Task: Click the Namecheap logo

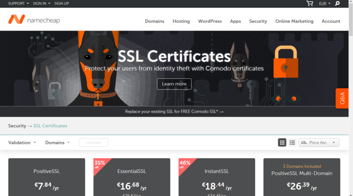Action: coord(34,19)
